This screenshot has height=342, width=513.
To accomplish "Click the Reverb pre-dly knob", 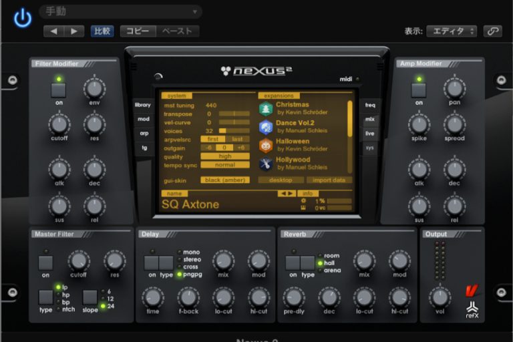I will 294,297.
